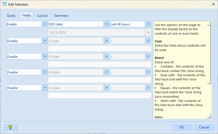Open the Enable state dropdown in first row

click(x=45, y=24)
